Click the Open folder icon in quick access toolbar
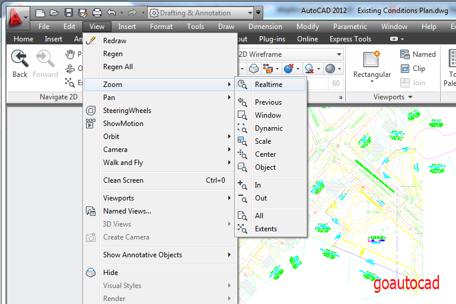Image resolution: width=456 pixels, height=304 pixels. click(x=55, y=13)
